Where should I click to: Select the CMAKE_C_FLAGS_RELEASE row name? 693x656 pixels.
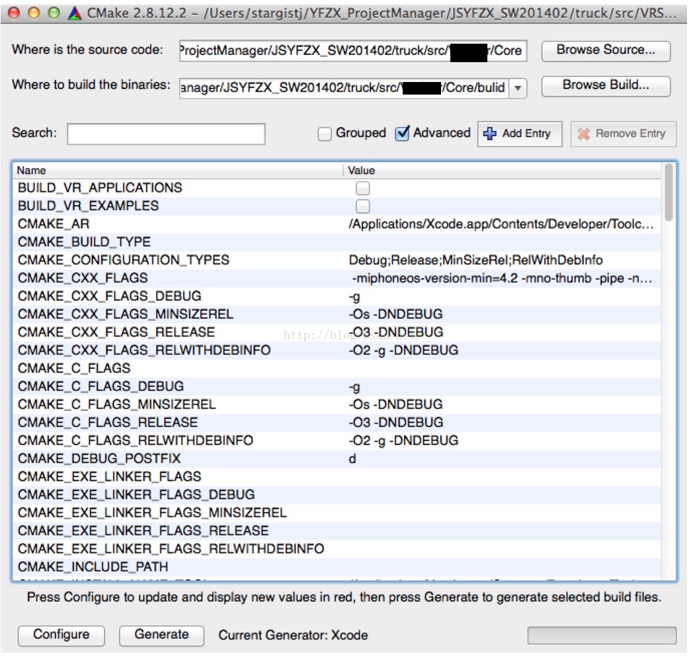point(107,423)
